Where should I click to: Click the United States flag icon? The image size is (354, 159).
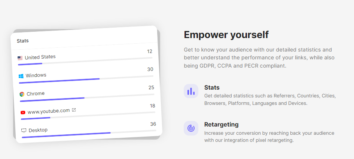20,58
